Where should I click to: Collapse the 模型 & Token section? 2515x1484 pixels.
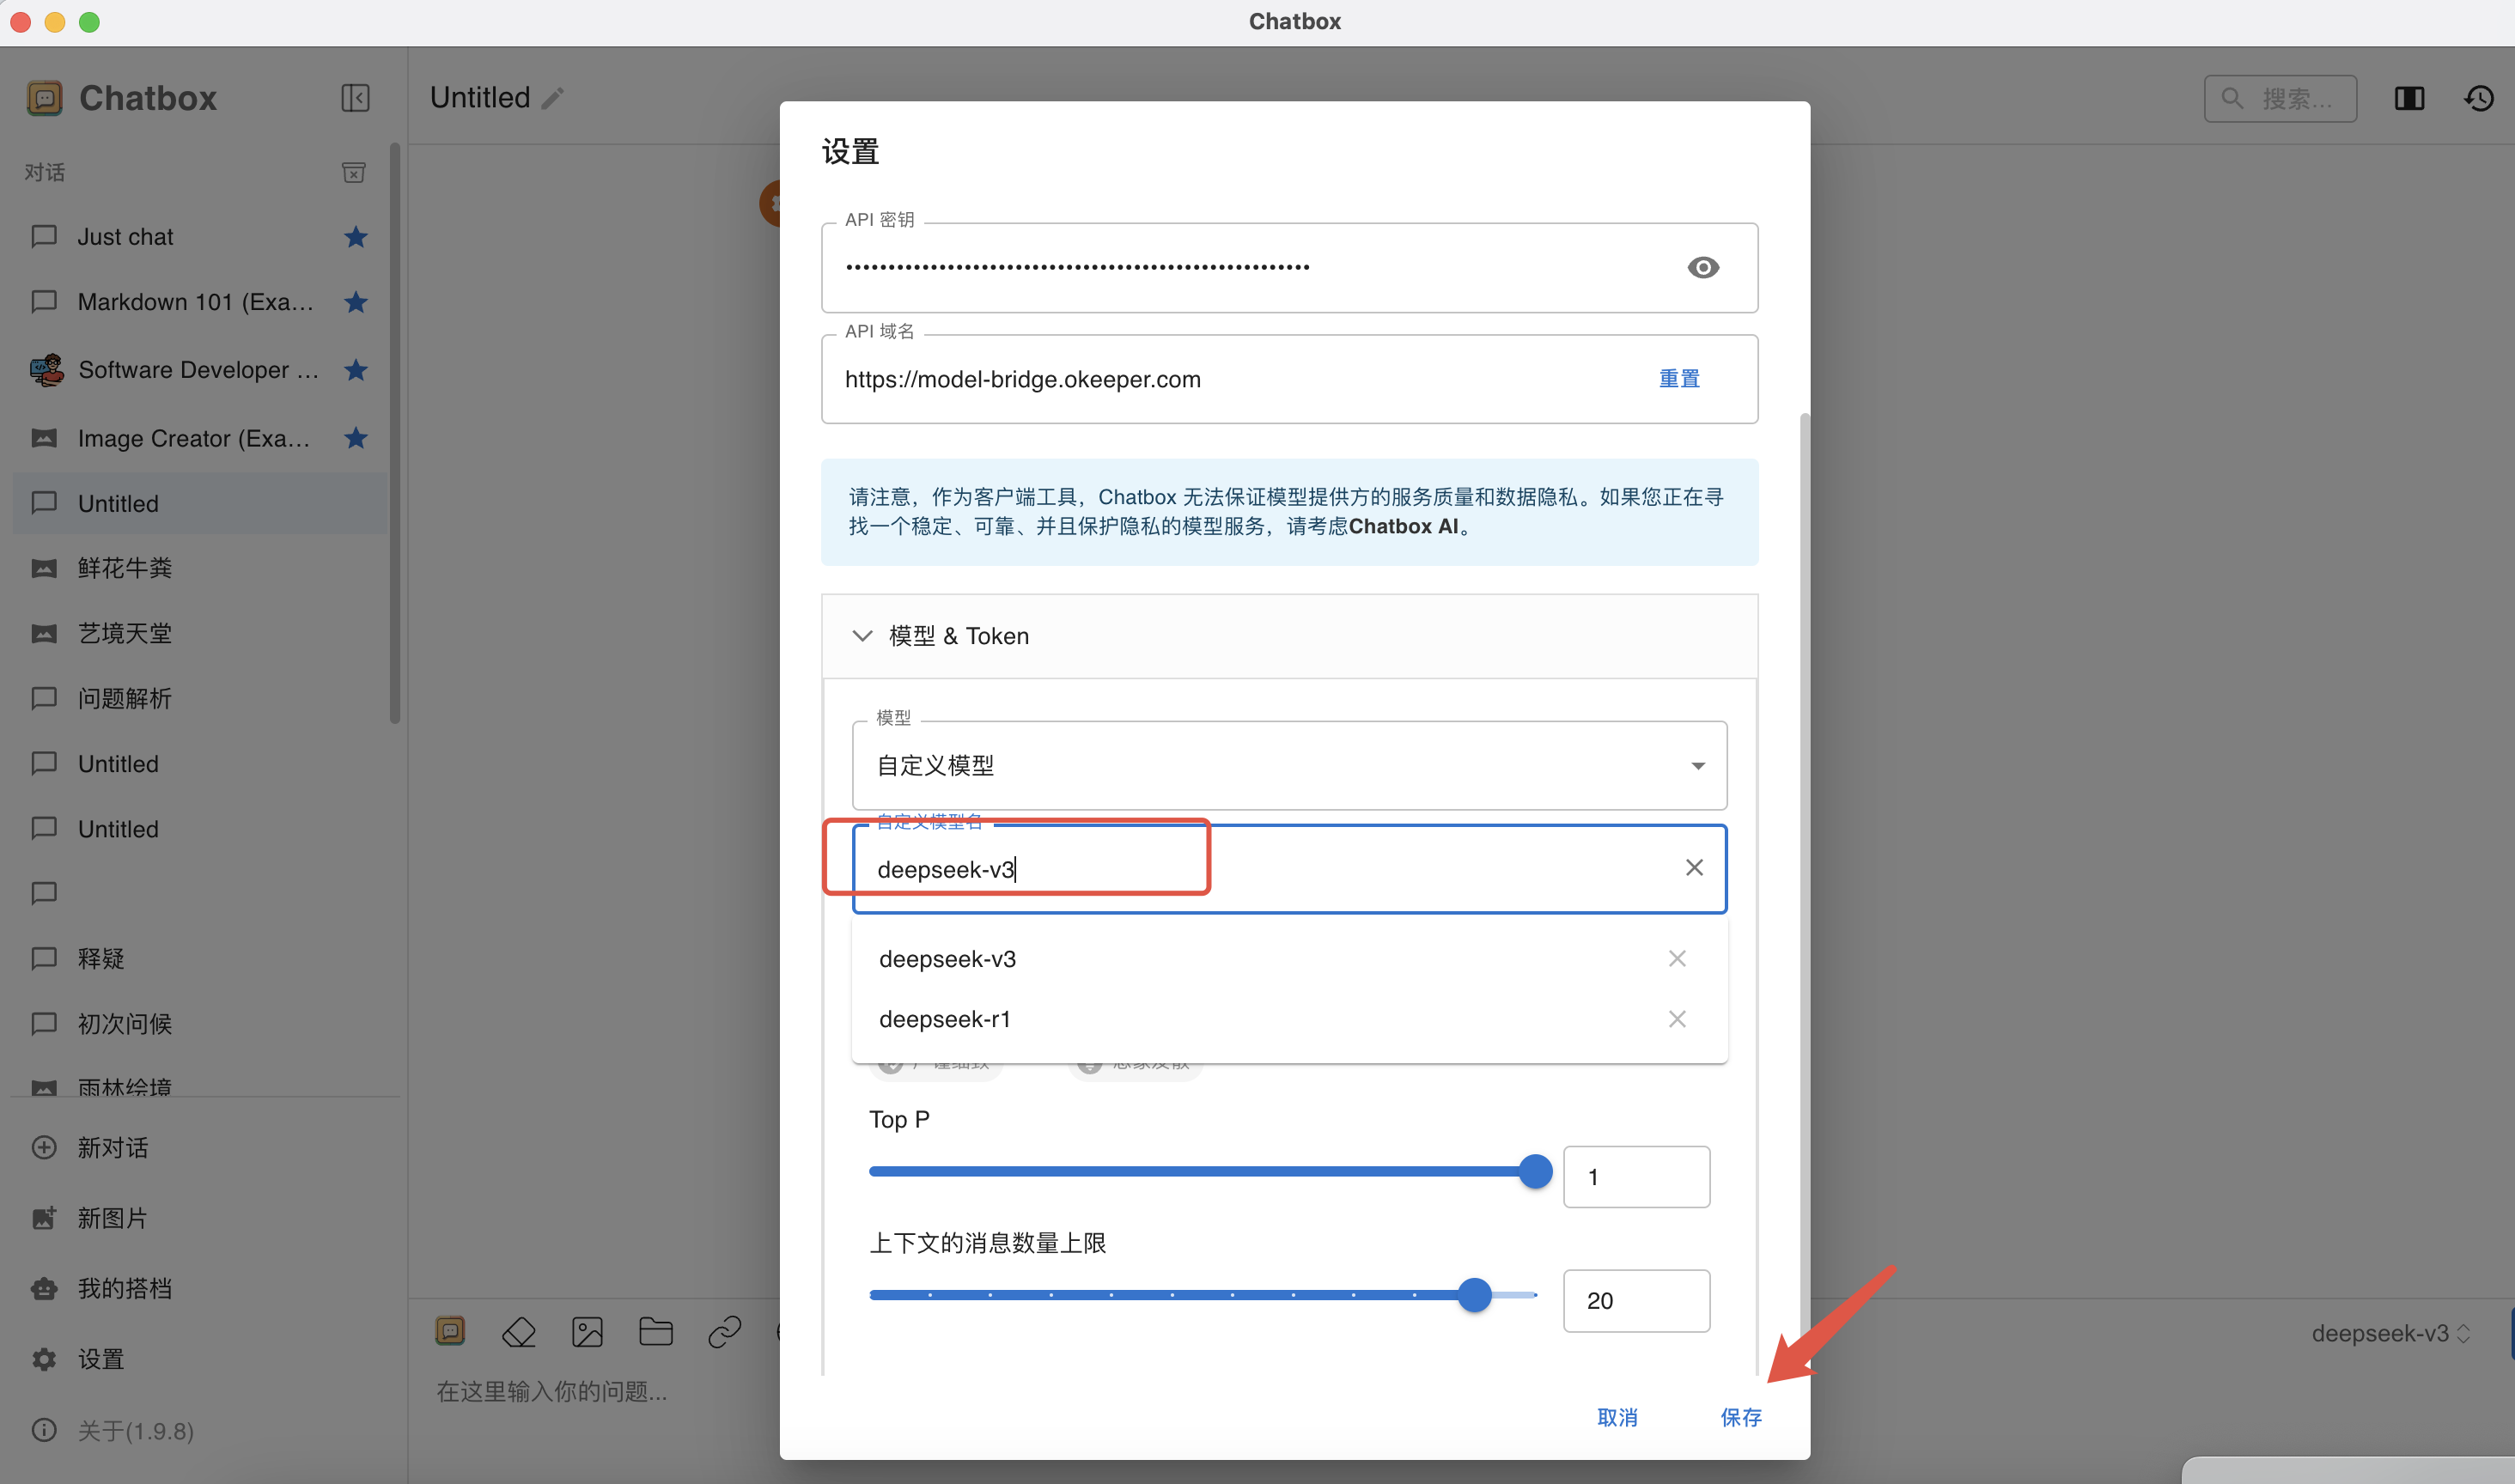(x=862, y=636)
